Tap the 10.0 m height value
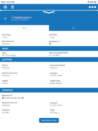Viewport: 98px width, 131px height. (x=5, y=83)
